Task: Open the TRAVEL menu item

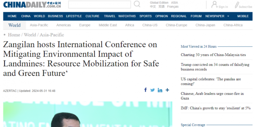Action: pos(109,16)
